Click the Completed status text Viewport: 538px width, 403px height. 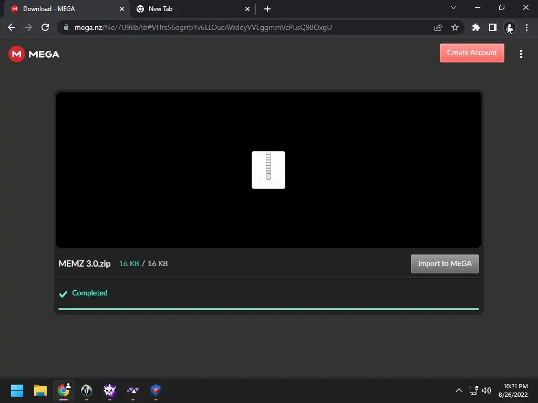click(x=89, y=293)
